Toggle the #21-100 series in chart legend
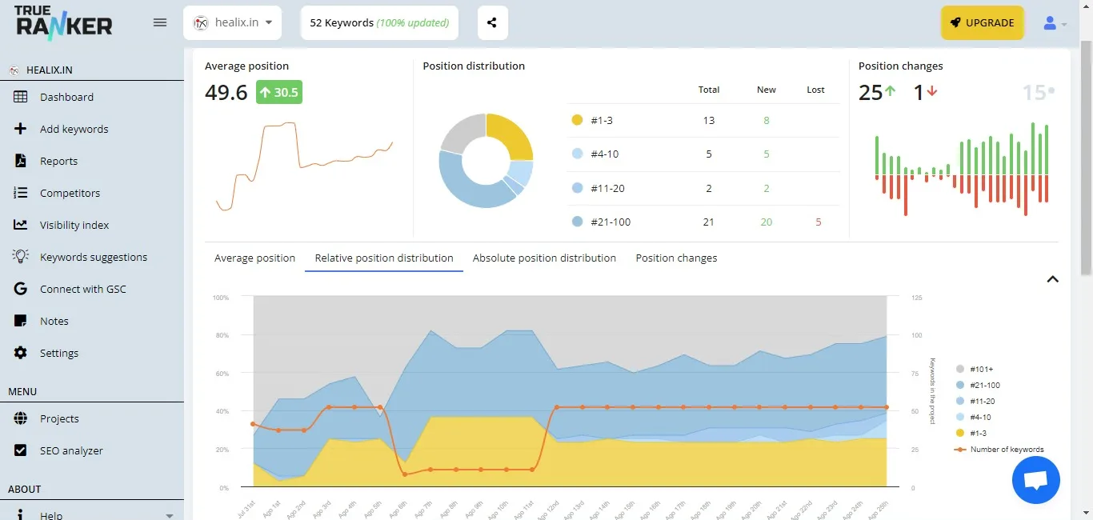Viewport: 1093px width, 520px height. point(979,385)
